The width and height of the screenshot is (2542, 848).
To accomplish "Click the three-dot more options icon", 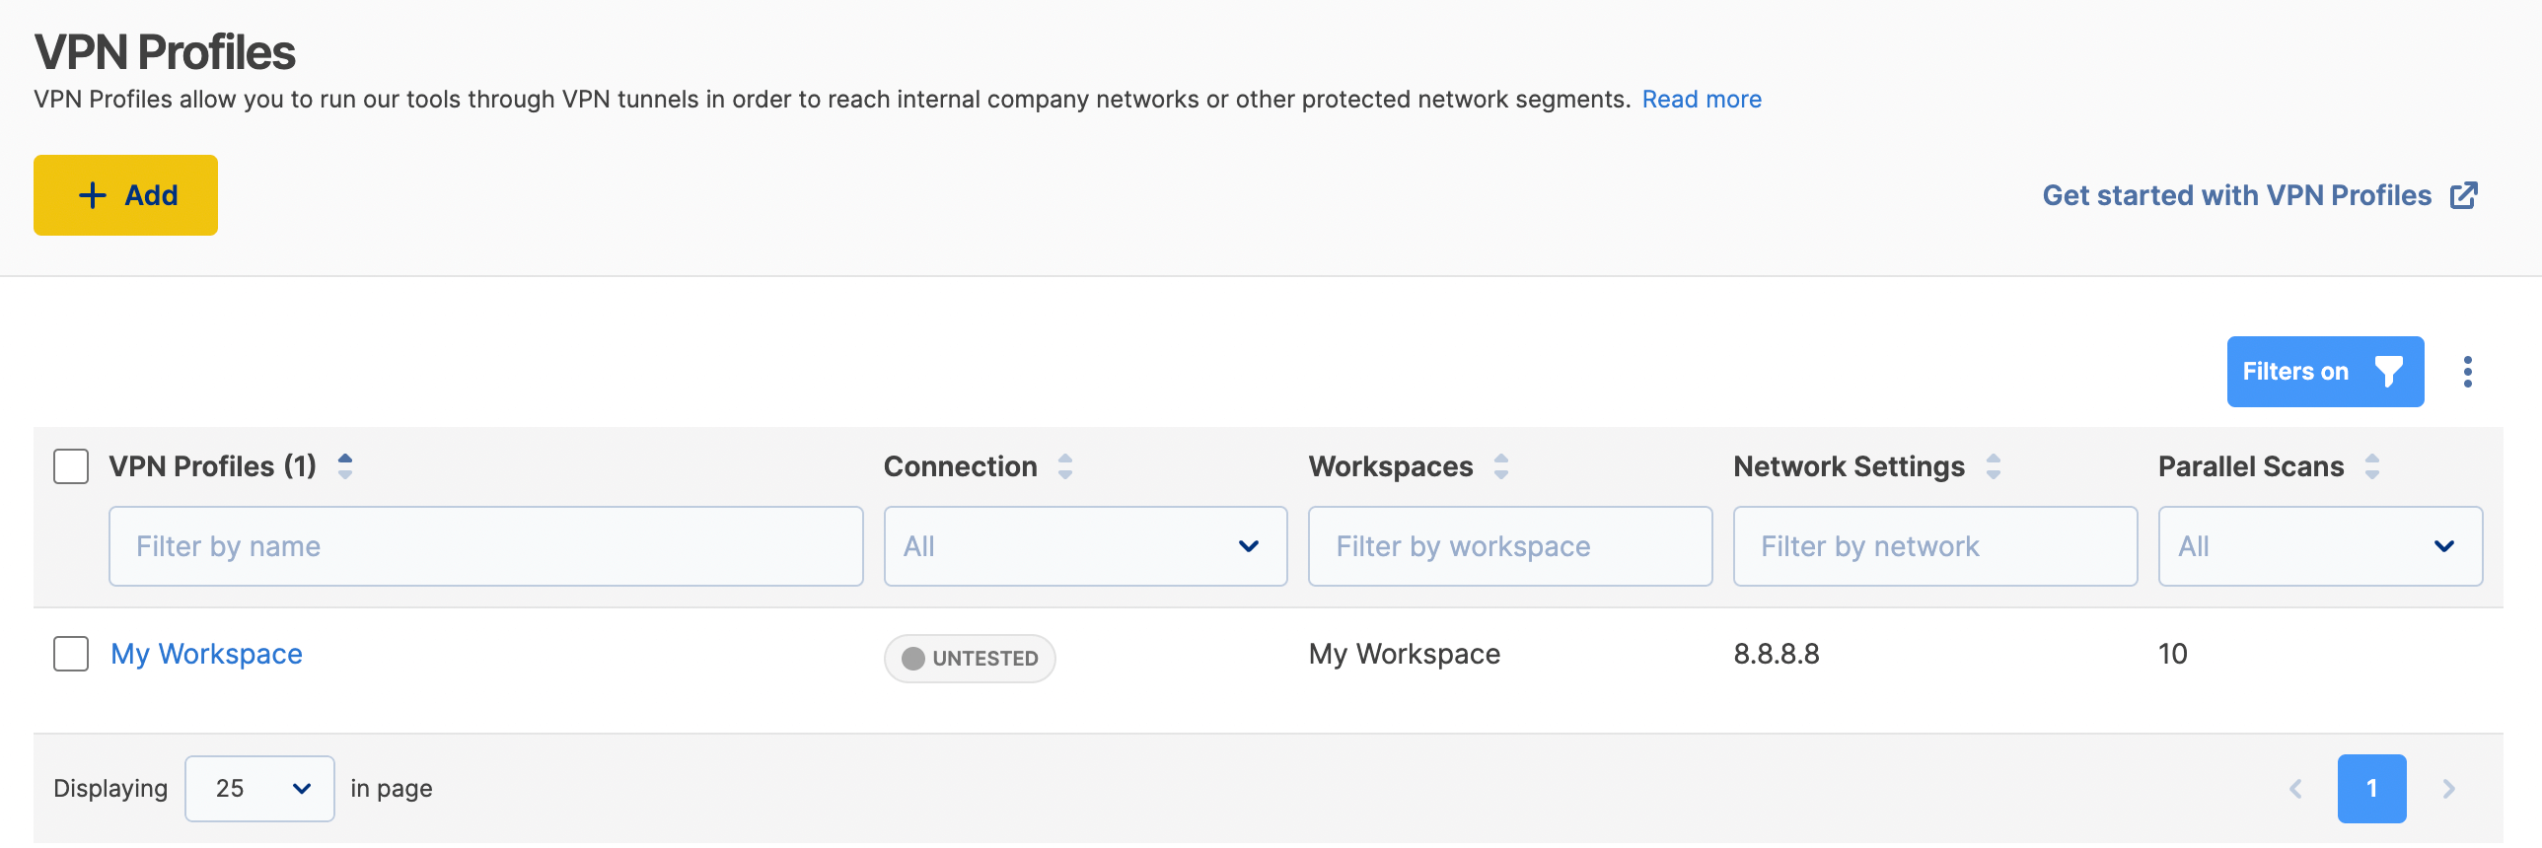I will (2467, 372).
